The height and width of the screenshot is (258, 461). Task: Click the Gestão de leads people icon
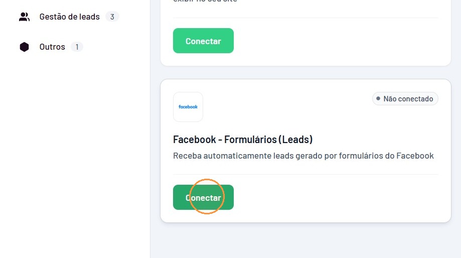(24, 17)
